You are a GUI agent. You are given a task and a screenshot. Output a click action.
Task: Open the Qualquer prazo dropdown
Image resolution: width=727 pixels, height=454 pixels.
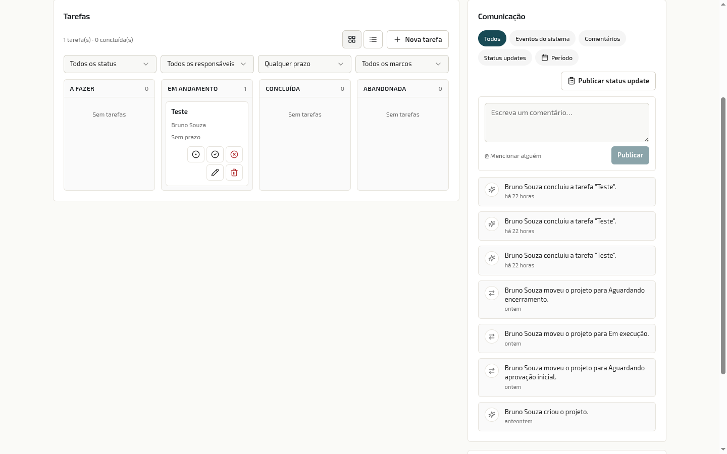(x=304, y=64)
